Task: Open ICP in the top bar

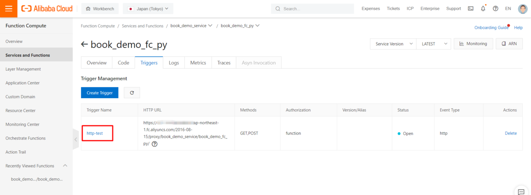Action: [410, 8]
